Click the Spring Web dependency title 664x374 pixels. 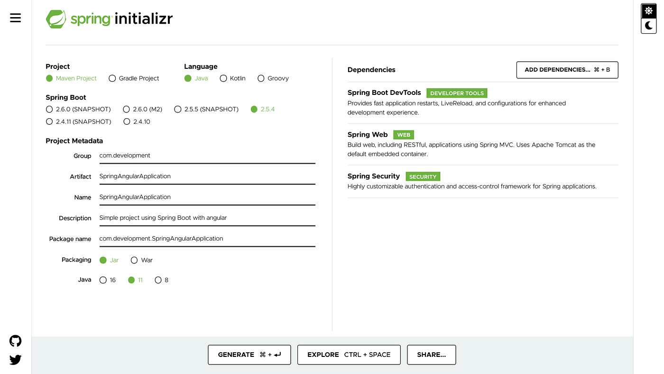(x=368, y=134)
